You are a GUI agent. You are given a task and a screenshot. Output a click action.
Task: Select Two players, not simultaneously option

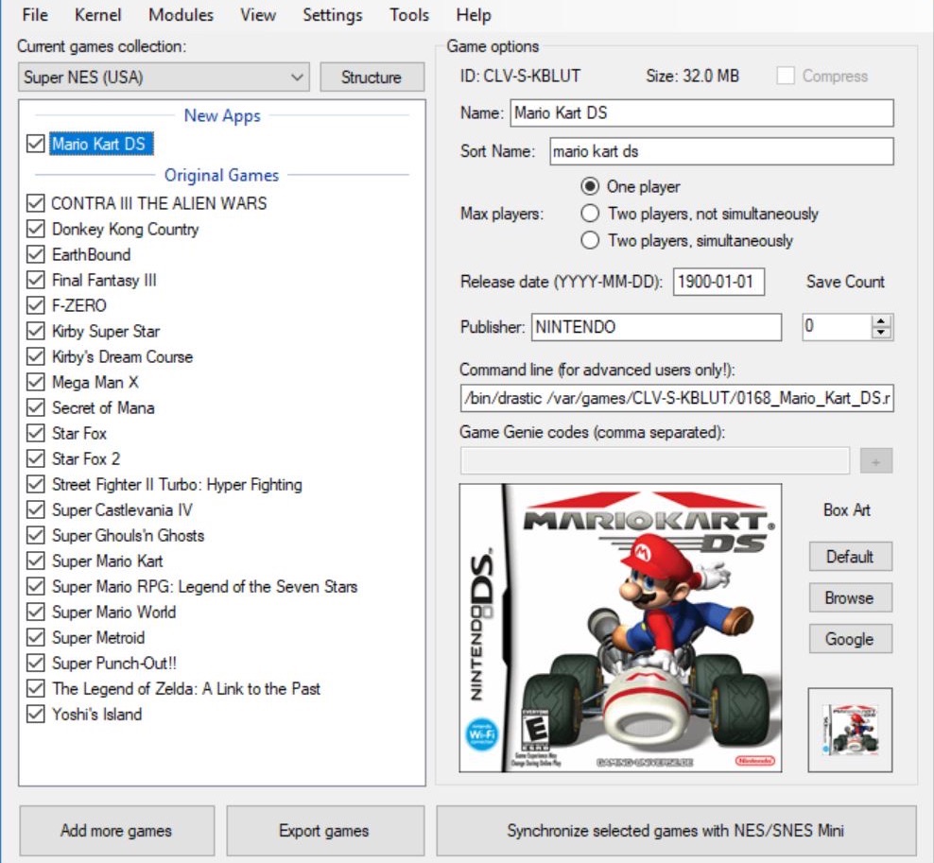click(590, 214)
